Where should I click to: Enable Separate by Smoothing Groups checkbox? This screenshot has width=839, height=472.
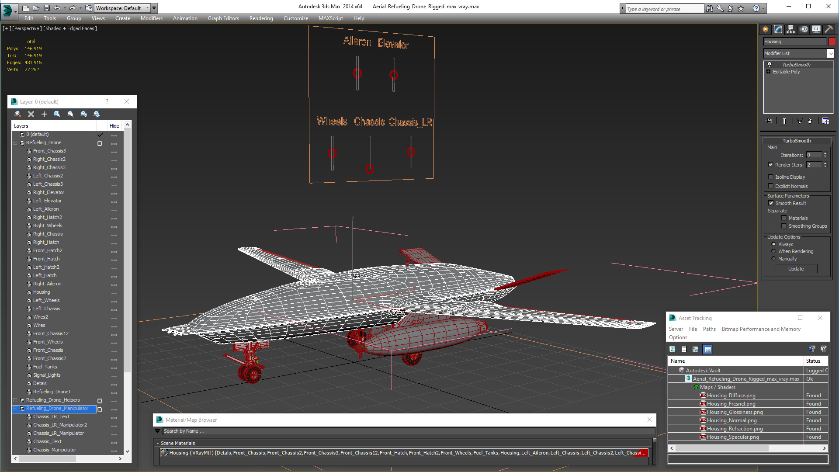[x=784, y=226]
